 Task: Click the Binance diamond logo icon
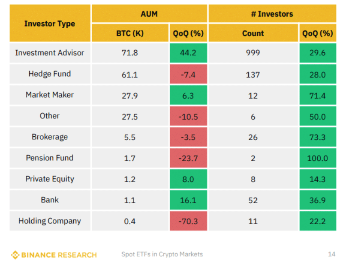(x=15, y=255)
